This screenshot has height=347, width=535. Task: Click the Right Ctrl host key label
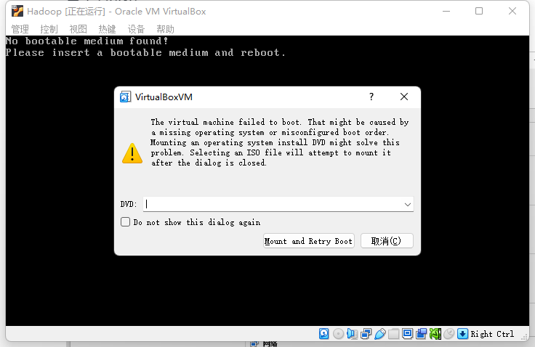[492, 334]
